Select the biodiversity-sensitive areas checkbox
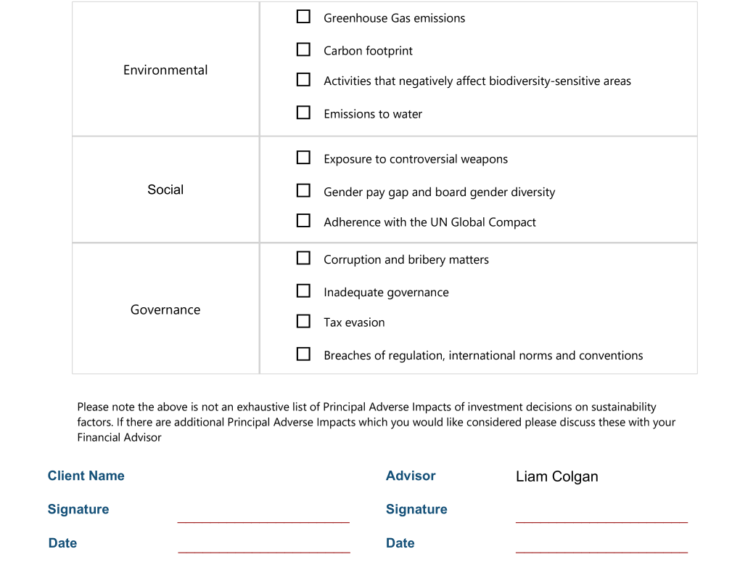Viewport: 732px width, 573px height. (x=303, y=80)
